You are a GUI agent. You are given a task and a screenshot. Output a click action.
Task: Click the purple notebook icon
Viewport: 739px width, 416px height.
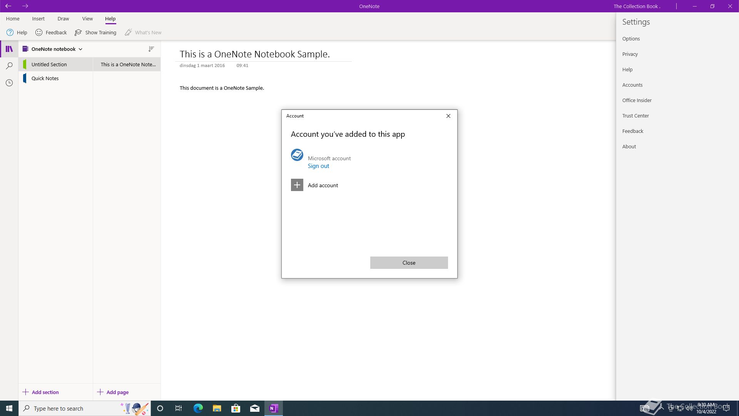click(25, 49)
